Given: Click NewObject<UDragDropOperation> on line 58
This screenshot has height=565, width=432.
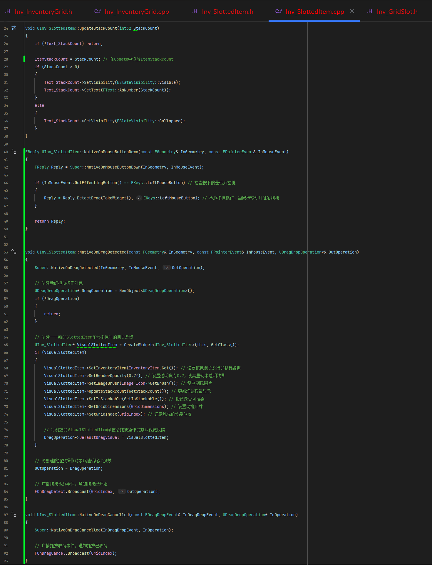Looking at the screenshot, I should [x=153, y=291].
